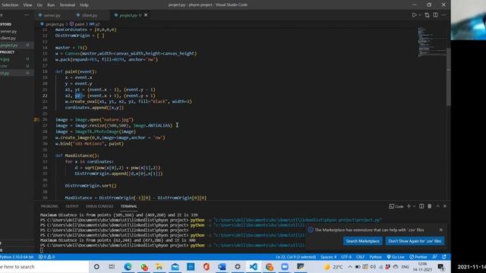
Task: Open the Go menu
Action: (x=39, y=5)
